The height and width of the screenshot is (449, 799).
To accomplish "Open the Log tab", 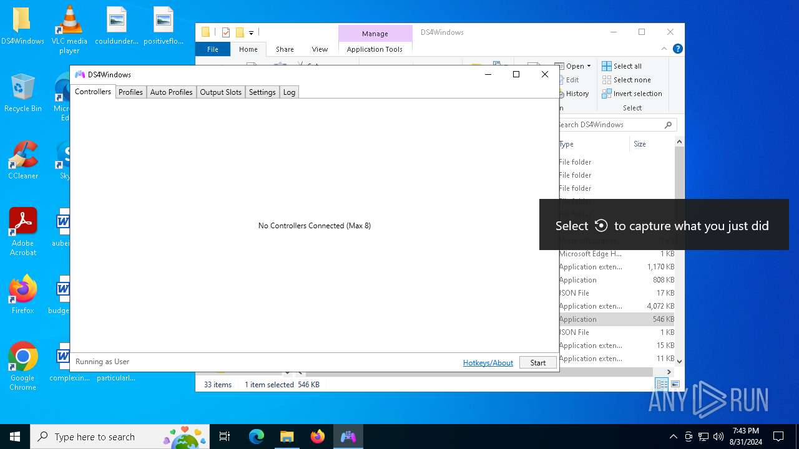I will click(289, 92).
